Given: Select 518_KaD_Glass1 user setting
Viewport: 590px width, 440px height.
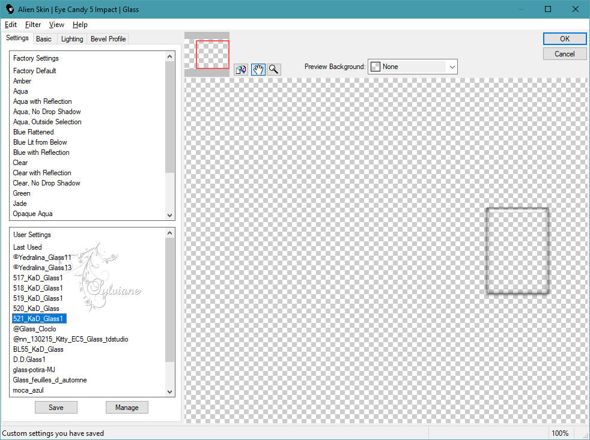Looking at the screenshot, I should point(38,288).
